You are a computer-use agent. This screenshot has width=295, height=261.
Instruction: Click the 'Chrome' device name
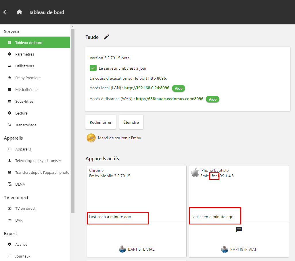[x=96, y=170]
